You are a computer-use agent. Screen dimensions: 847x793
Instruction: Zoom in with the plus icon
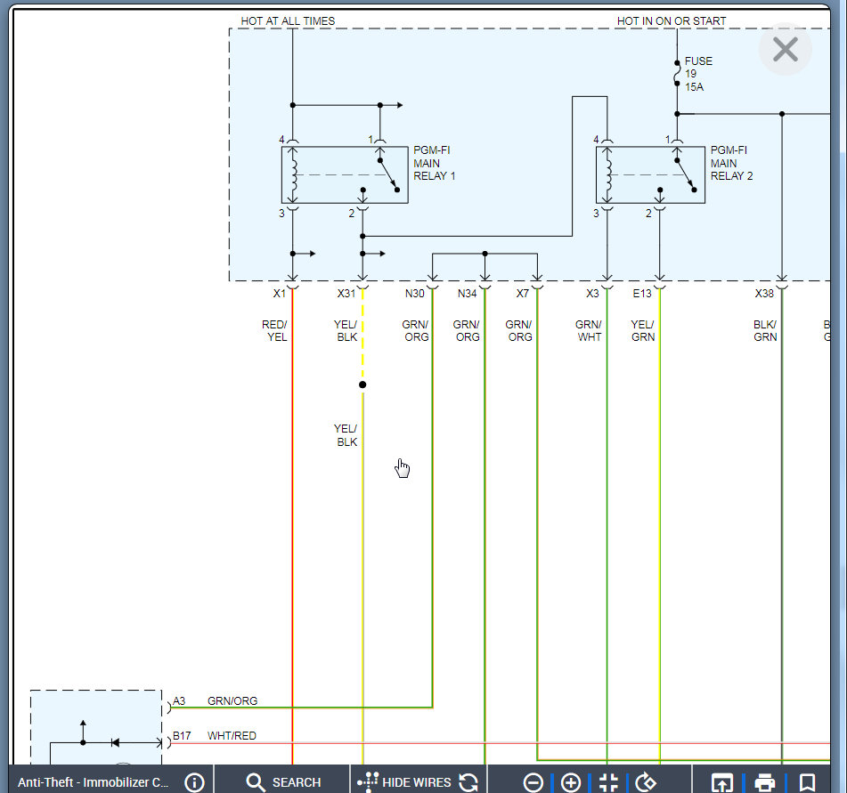pos(571,781)
